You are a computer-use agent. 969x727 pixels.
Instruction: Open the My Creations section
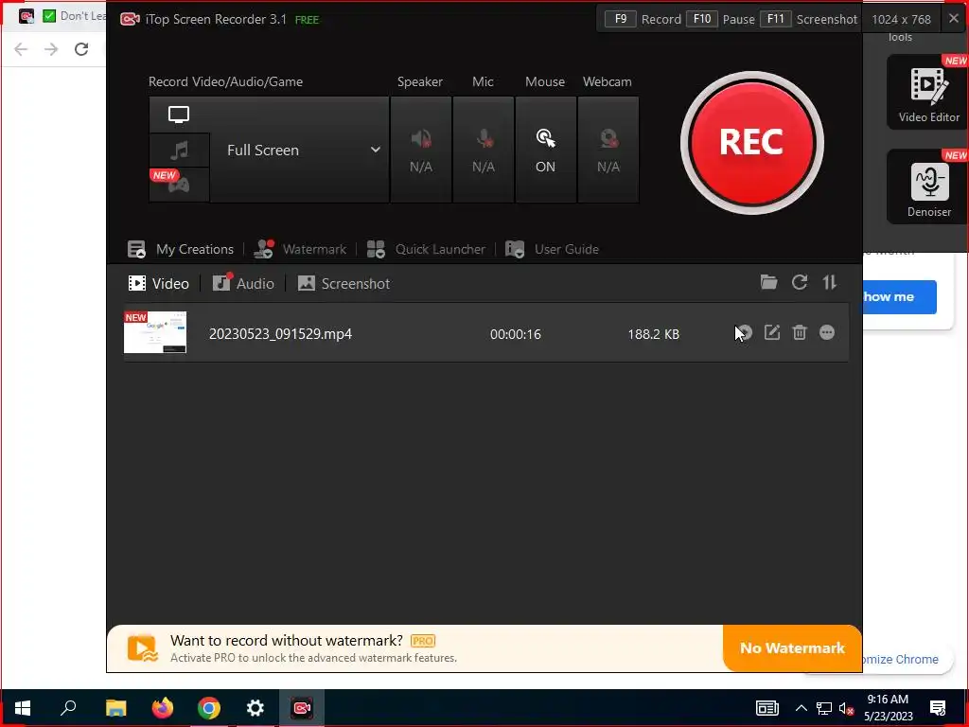181,249
